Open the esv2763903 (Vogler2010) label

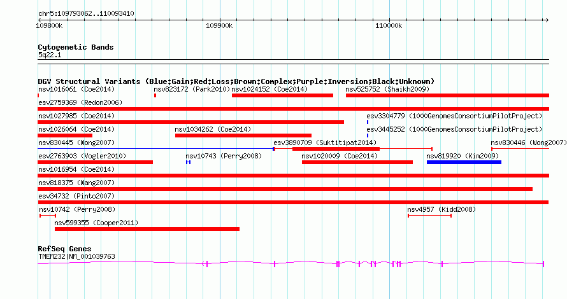click(82, 156)
